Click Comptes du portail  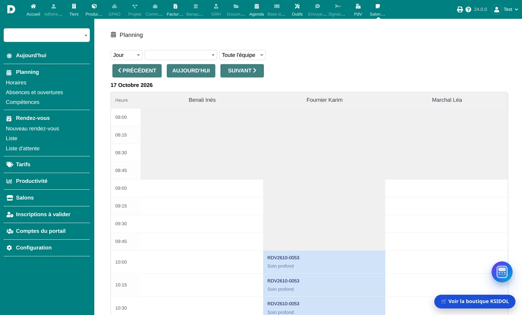(x=41, y=231)
